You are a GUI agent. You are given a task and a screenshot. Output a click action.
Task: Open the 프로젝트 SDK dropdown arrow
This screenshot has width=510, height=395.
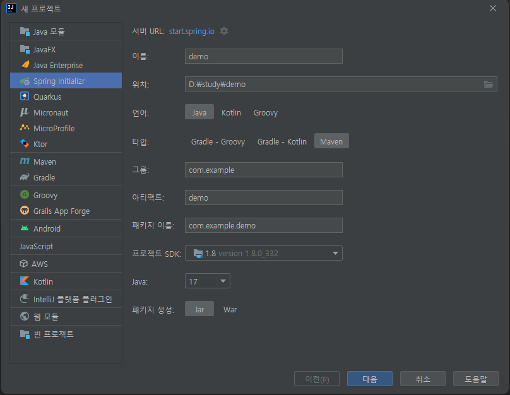pyautogui.click(x=335, y=253)
